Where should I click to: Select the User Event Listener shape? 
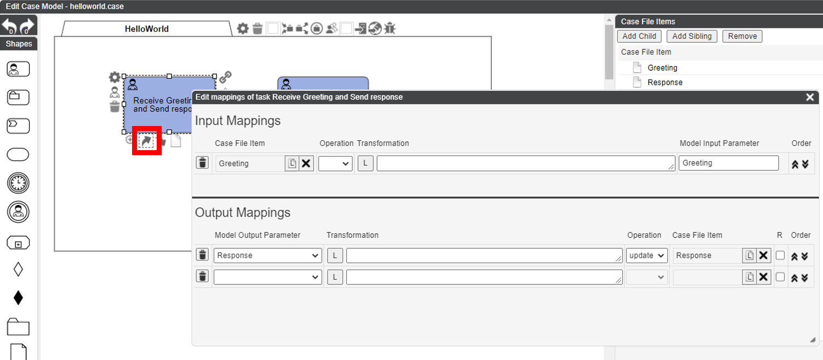pos(18,212)
